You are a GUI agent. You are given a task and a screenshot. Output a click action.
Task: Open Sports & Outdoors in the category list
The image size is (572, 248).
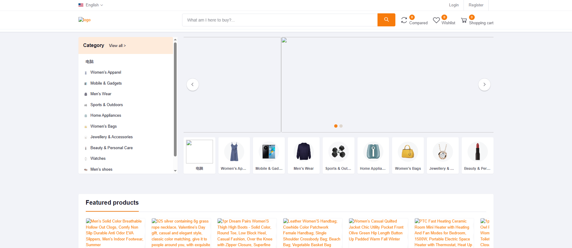[x=107, y=105]
